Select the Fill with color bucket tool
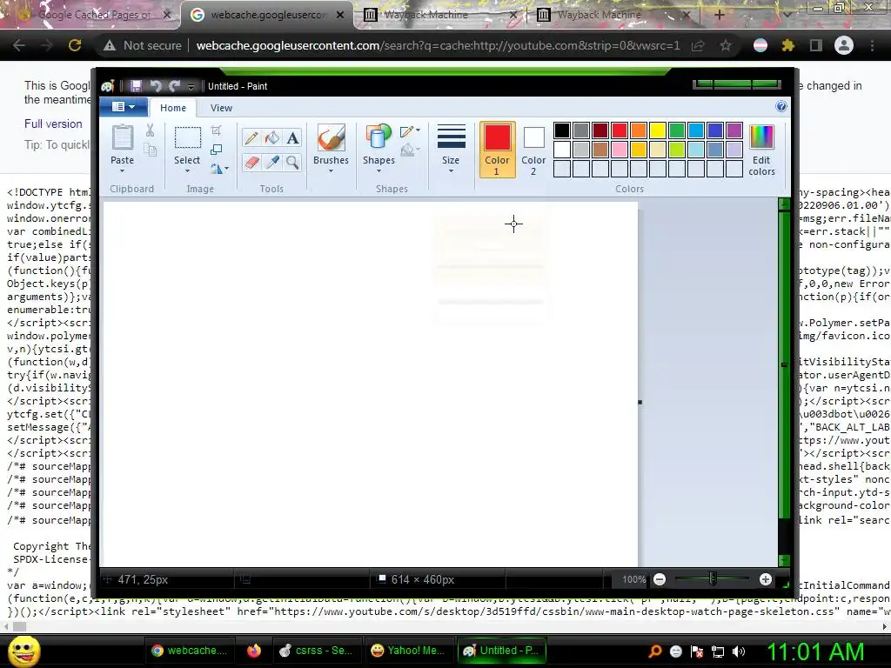 click(x=272, y=138)
